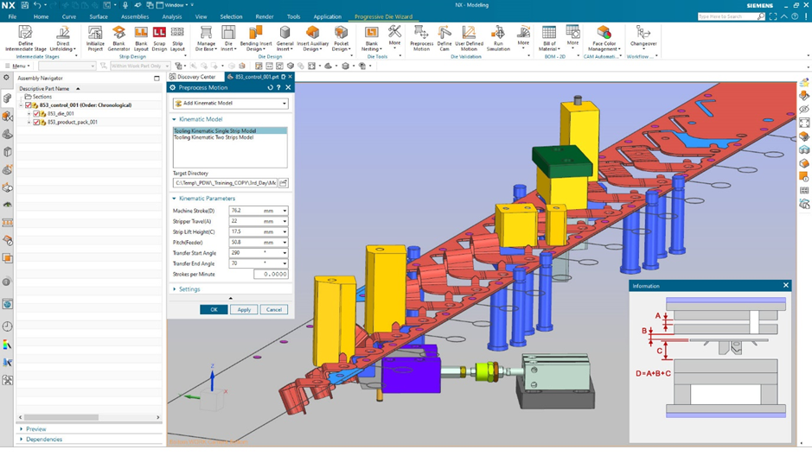The image size is (812, 456).
Task: Open Within Work Part Only filter dropdown
Action: point(139,66)
